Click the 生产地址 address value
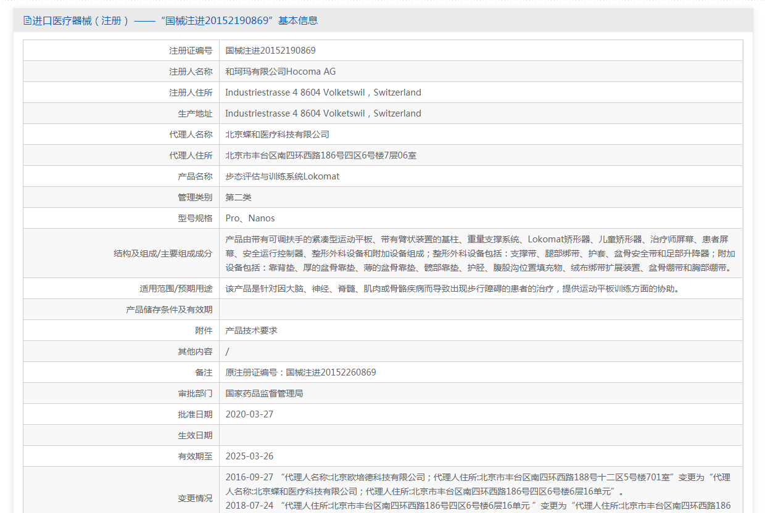 point(323,113)
